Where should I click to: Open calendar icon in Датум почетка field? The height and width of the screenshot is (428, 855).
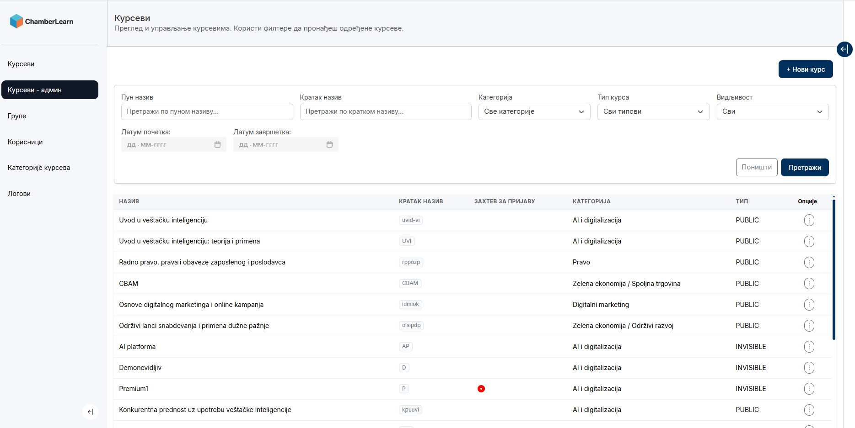tap(217, 144)
